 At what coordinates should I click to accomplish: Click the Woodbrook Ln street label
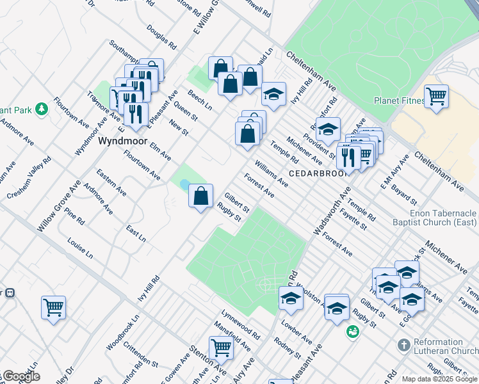point(123,332)
